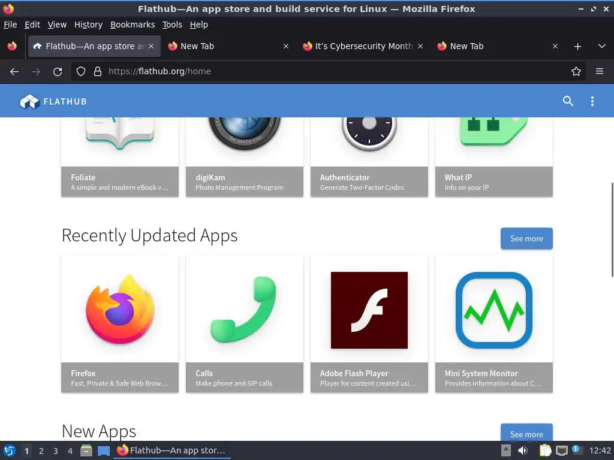
Task: Open the Authenticator safe dial icon card
Action: pos(369,134)
